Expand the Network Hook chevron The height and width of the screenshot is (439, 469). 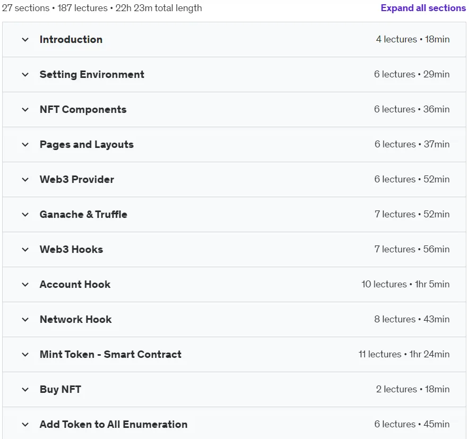[25, 319]
